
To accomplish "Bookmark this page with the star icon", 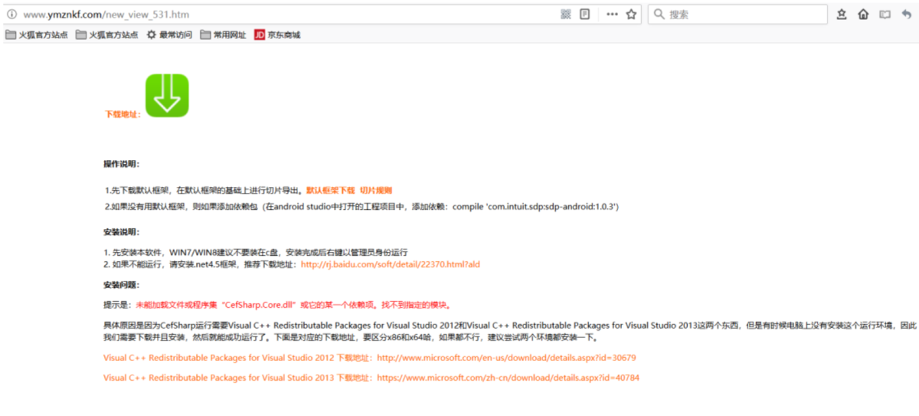I will 631,15.
